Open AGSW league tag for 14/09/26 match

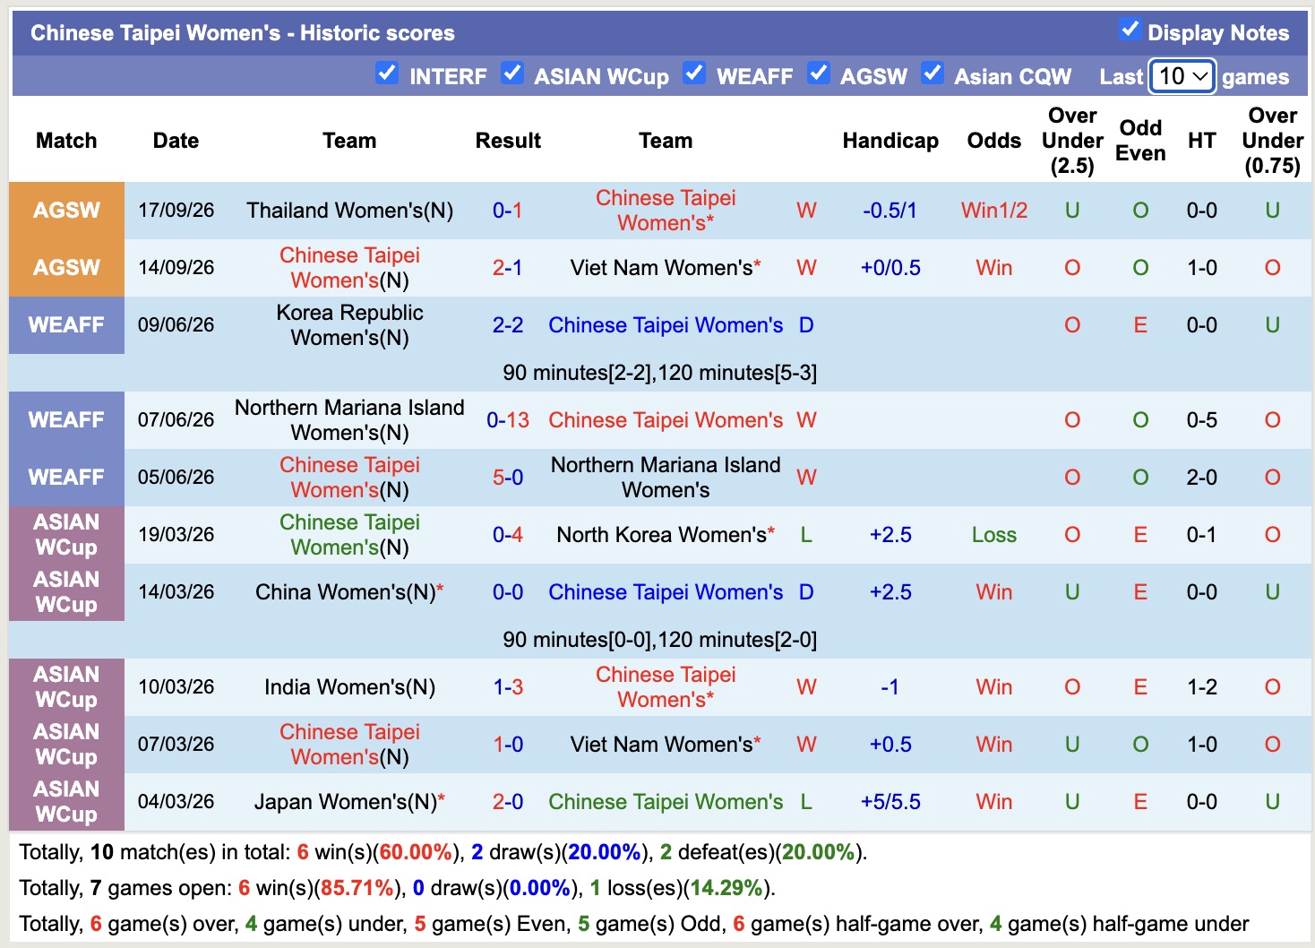(66, 268)
